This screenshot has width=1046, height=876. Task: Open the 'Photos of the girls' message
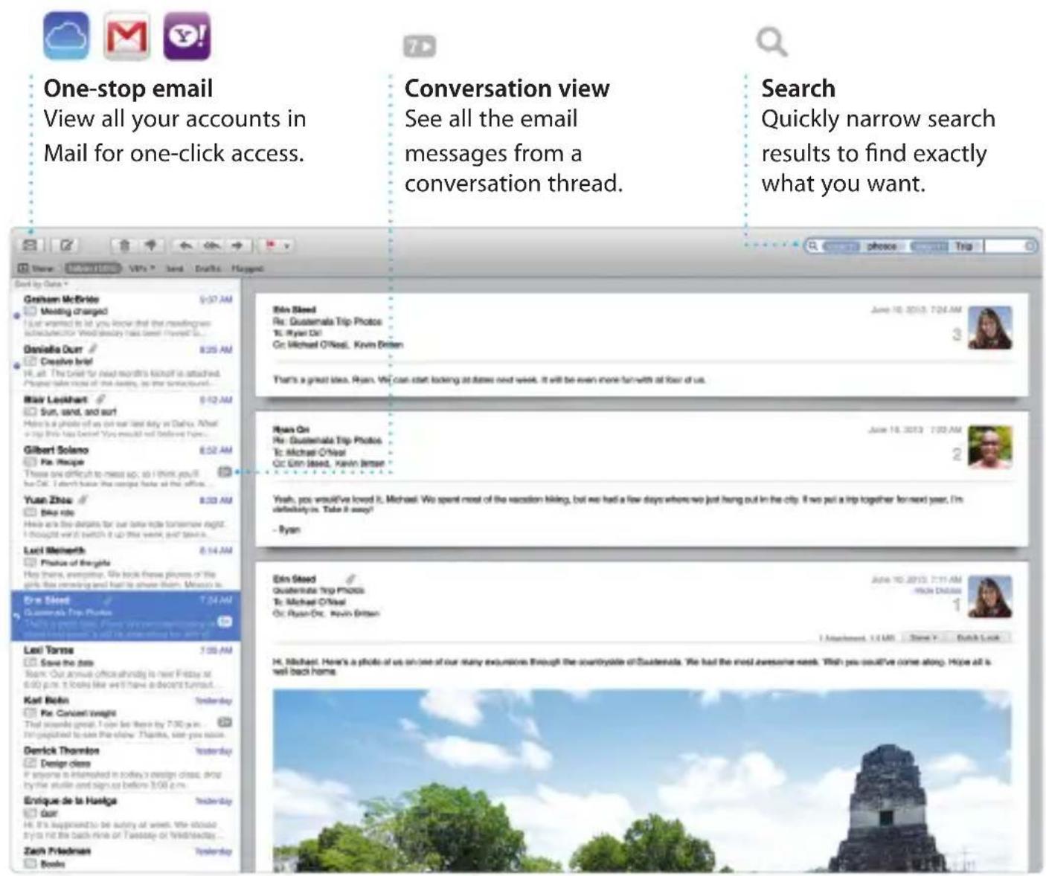click(125, 567)
